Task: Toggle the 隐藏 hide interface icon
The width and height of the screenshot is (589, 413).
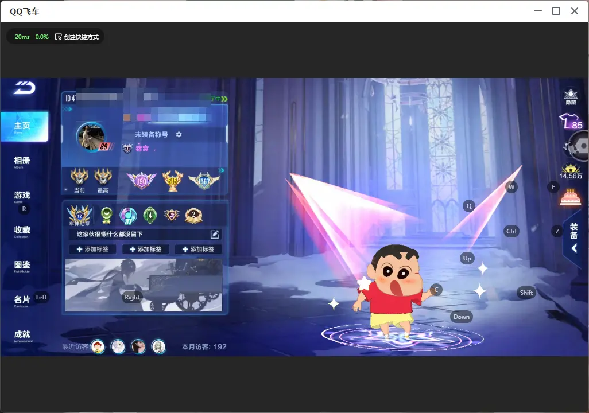Action: pyautogui.click(x=571, y=97)
